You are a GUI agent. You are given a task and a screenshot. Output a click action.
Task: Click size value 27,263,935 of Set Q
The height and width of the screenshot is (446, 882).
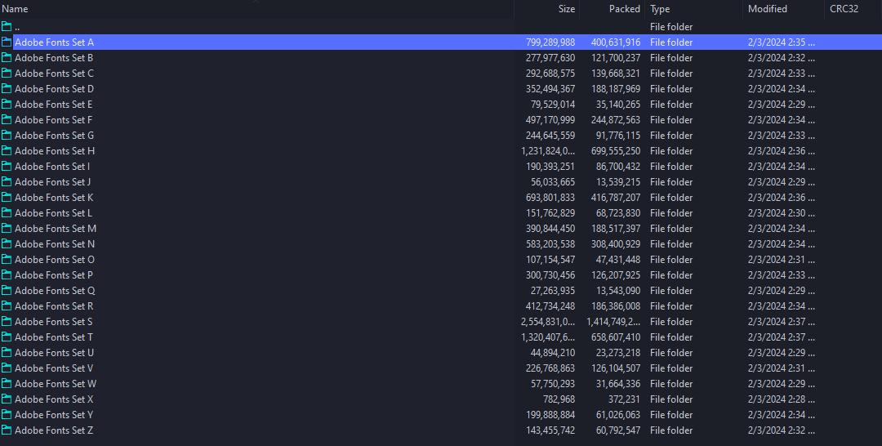(x=553, y=290)
